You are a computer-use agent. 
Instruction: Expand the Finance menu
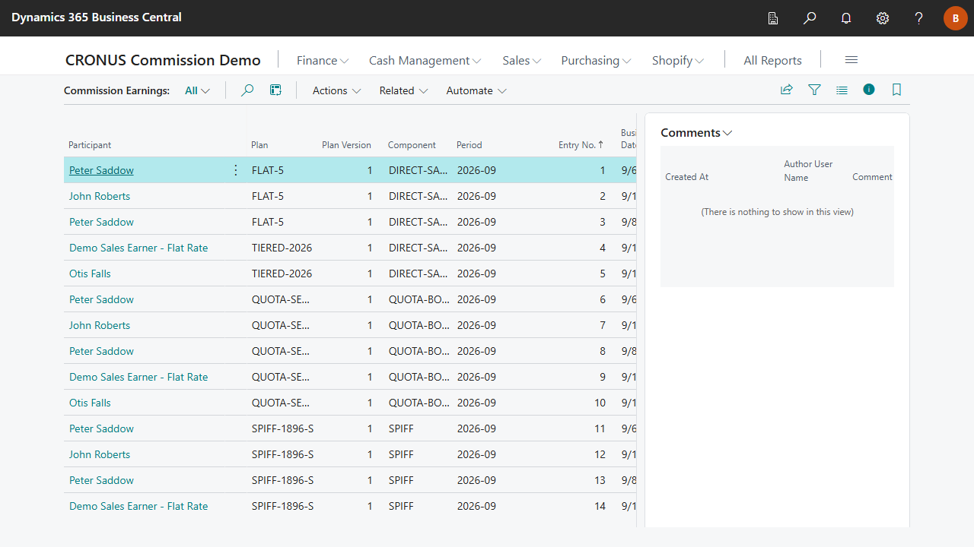pos(323,60)
